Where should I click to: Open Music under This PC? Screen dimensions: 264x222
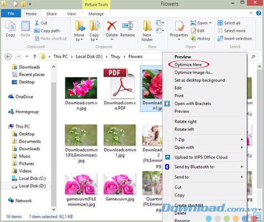click(x=21, y=156)
